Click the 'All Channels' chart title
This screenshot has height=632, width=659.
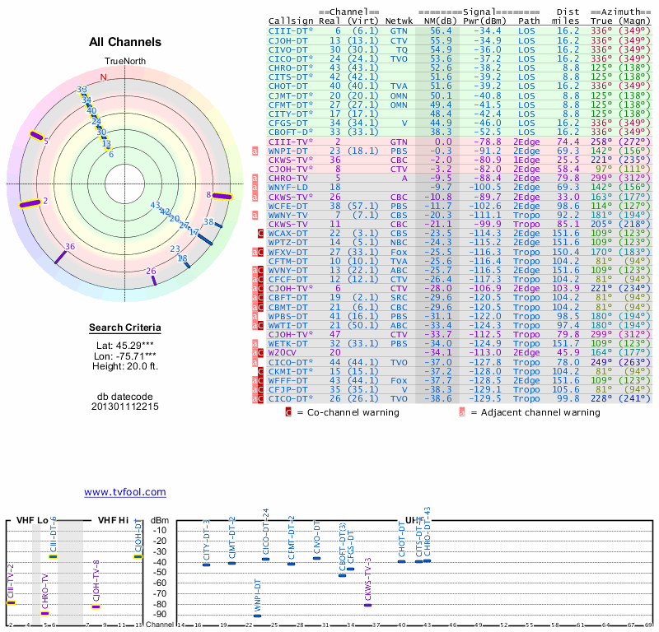point(125,42)
